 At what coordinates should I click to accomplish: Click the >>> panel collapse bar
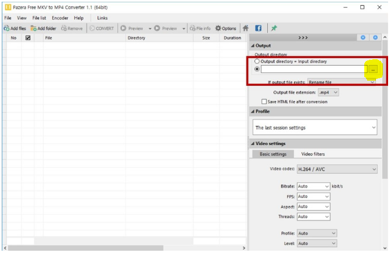pyautogui.click(x=303, y=38)
